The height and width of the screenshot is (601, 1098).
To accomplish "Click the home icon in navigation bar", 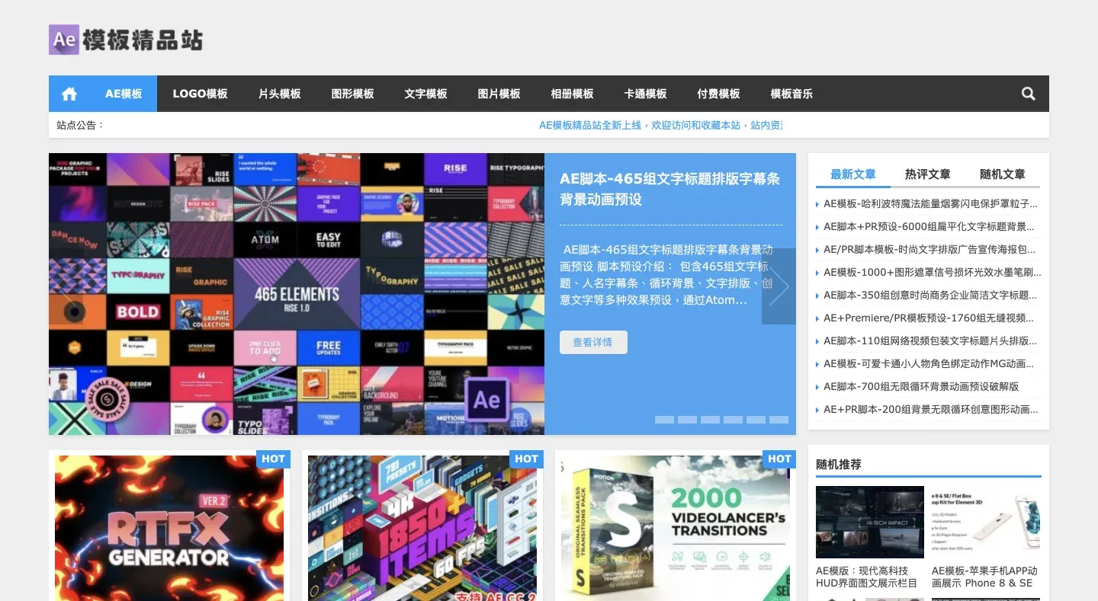I will [x=69, y=94].
